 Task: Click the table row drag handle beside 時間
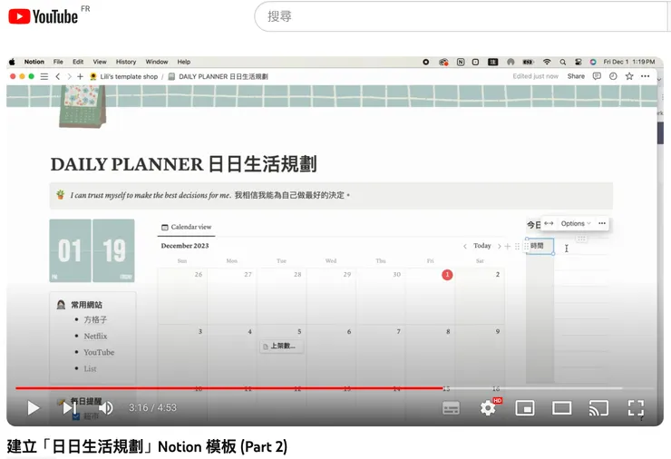pos(526,246)
